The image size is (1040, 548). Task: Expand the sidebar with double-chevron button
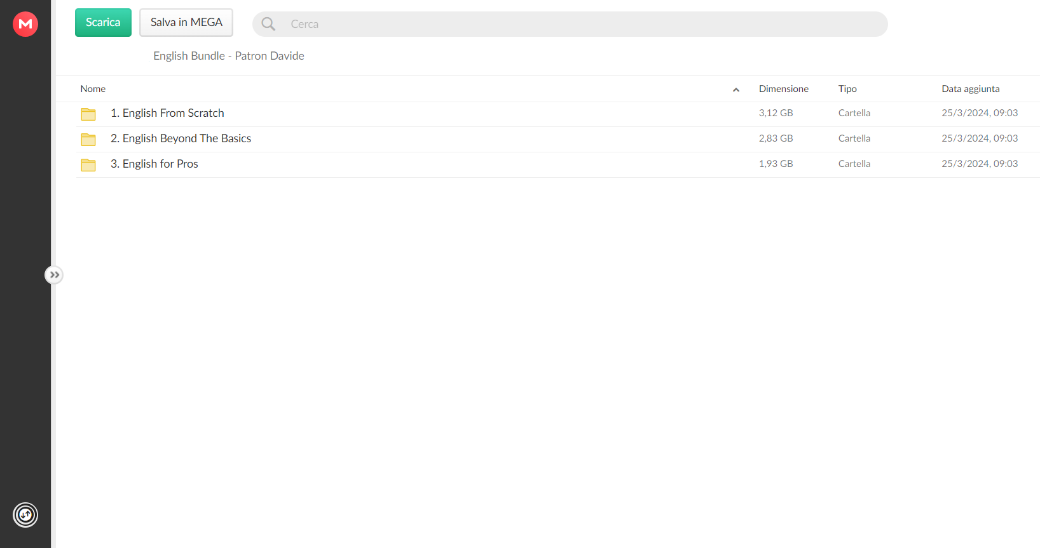tap(54, 275)
